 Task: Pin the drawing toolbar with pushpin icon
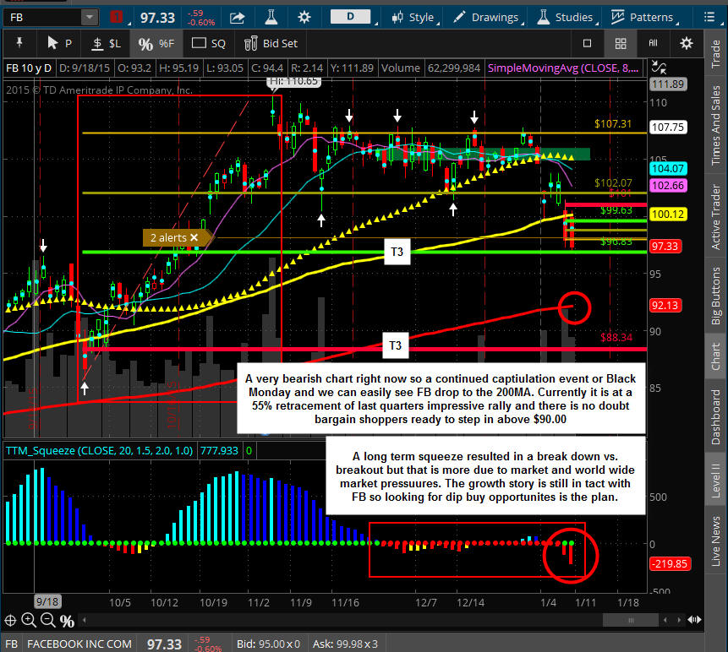tap(19, 43)
